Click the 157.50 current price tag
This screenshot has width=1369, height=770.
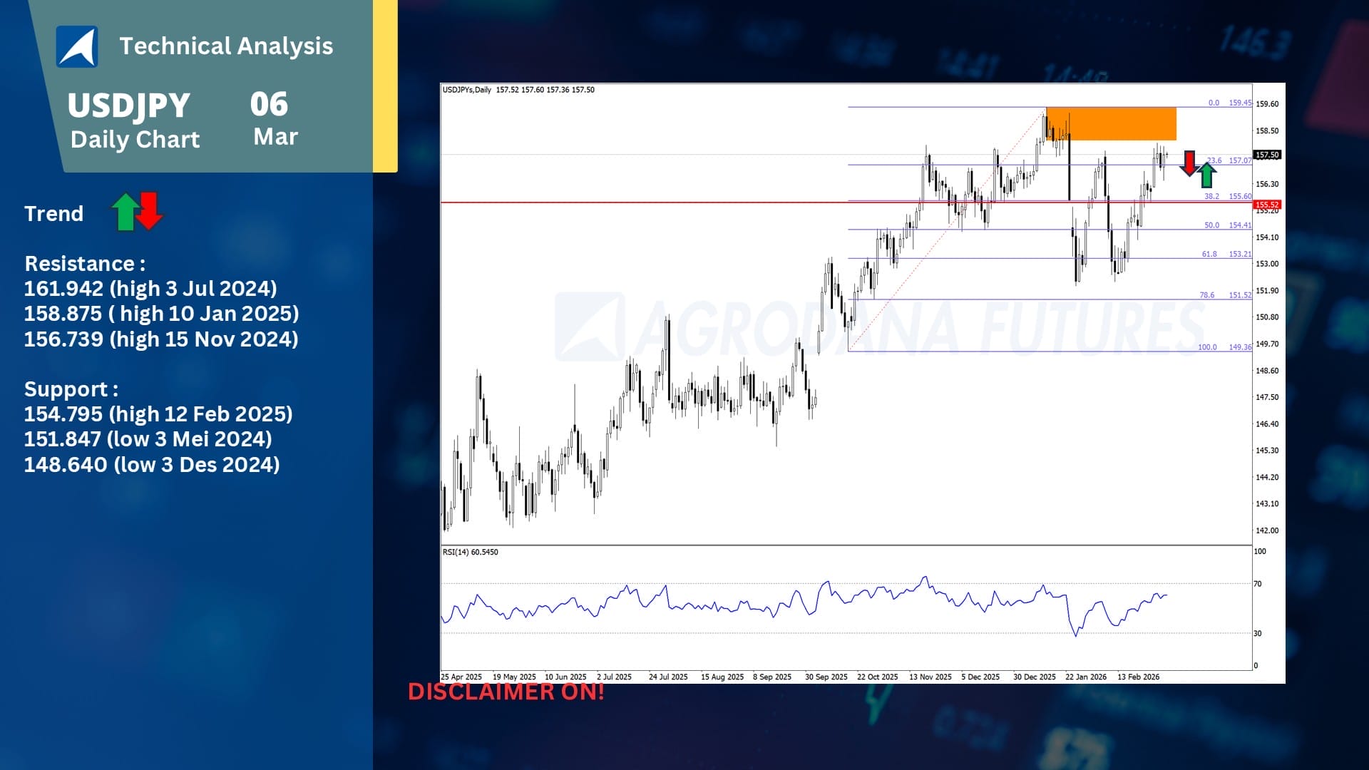click(x=1267, y=155)
